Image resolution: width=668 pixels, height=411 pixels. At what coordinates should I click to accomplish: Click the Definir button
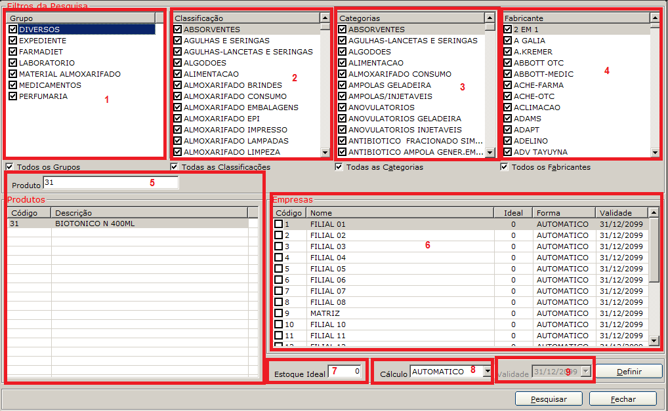tap(629, 372)
